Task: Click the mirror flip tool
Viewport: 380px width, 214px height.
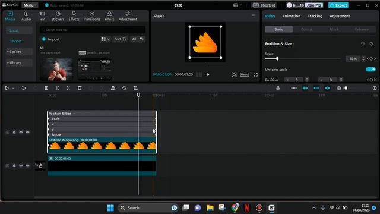Action: tap(113, 88)
